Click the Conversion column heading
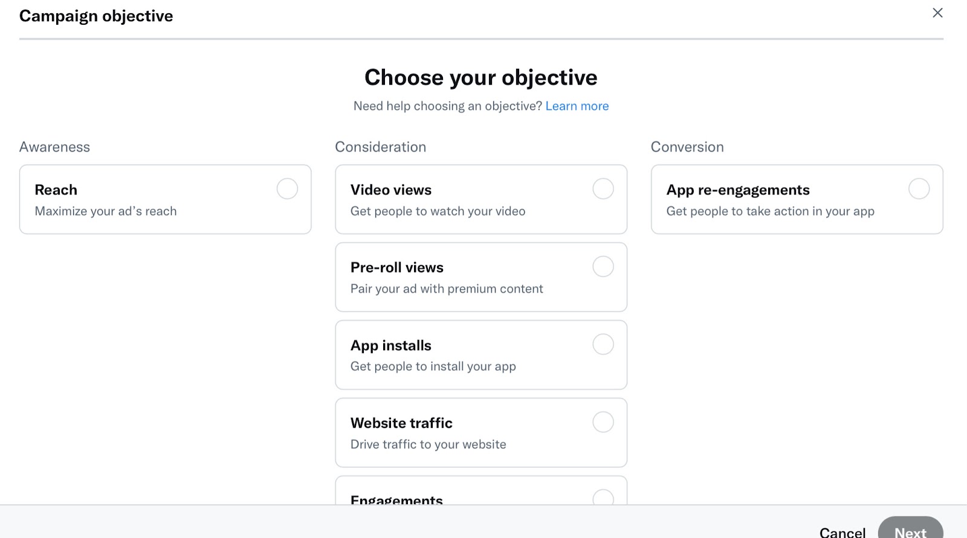This screenshot has height=538, width=967. (x=687, y=147)
